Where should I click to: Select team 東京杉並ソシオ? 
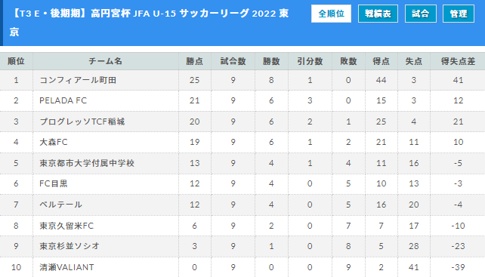(x=70, y=246)
